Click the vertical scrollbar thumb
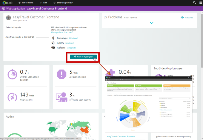This screenshot has width=203, height=140. (x=202, y=41)
